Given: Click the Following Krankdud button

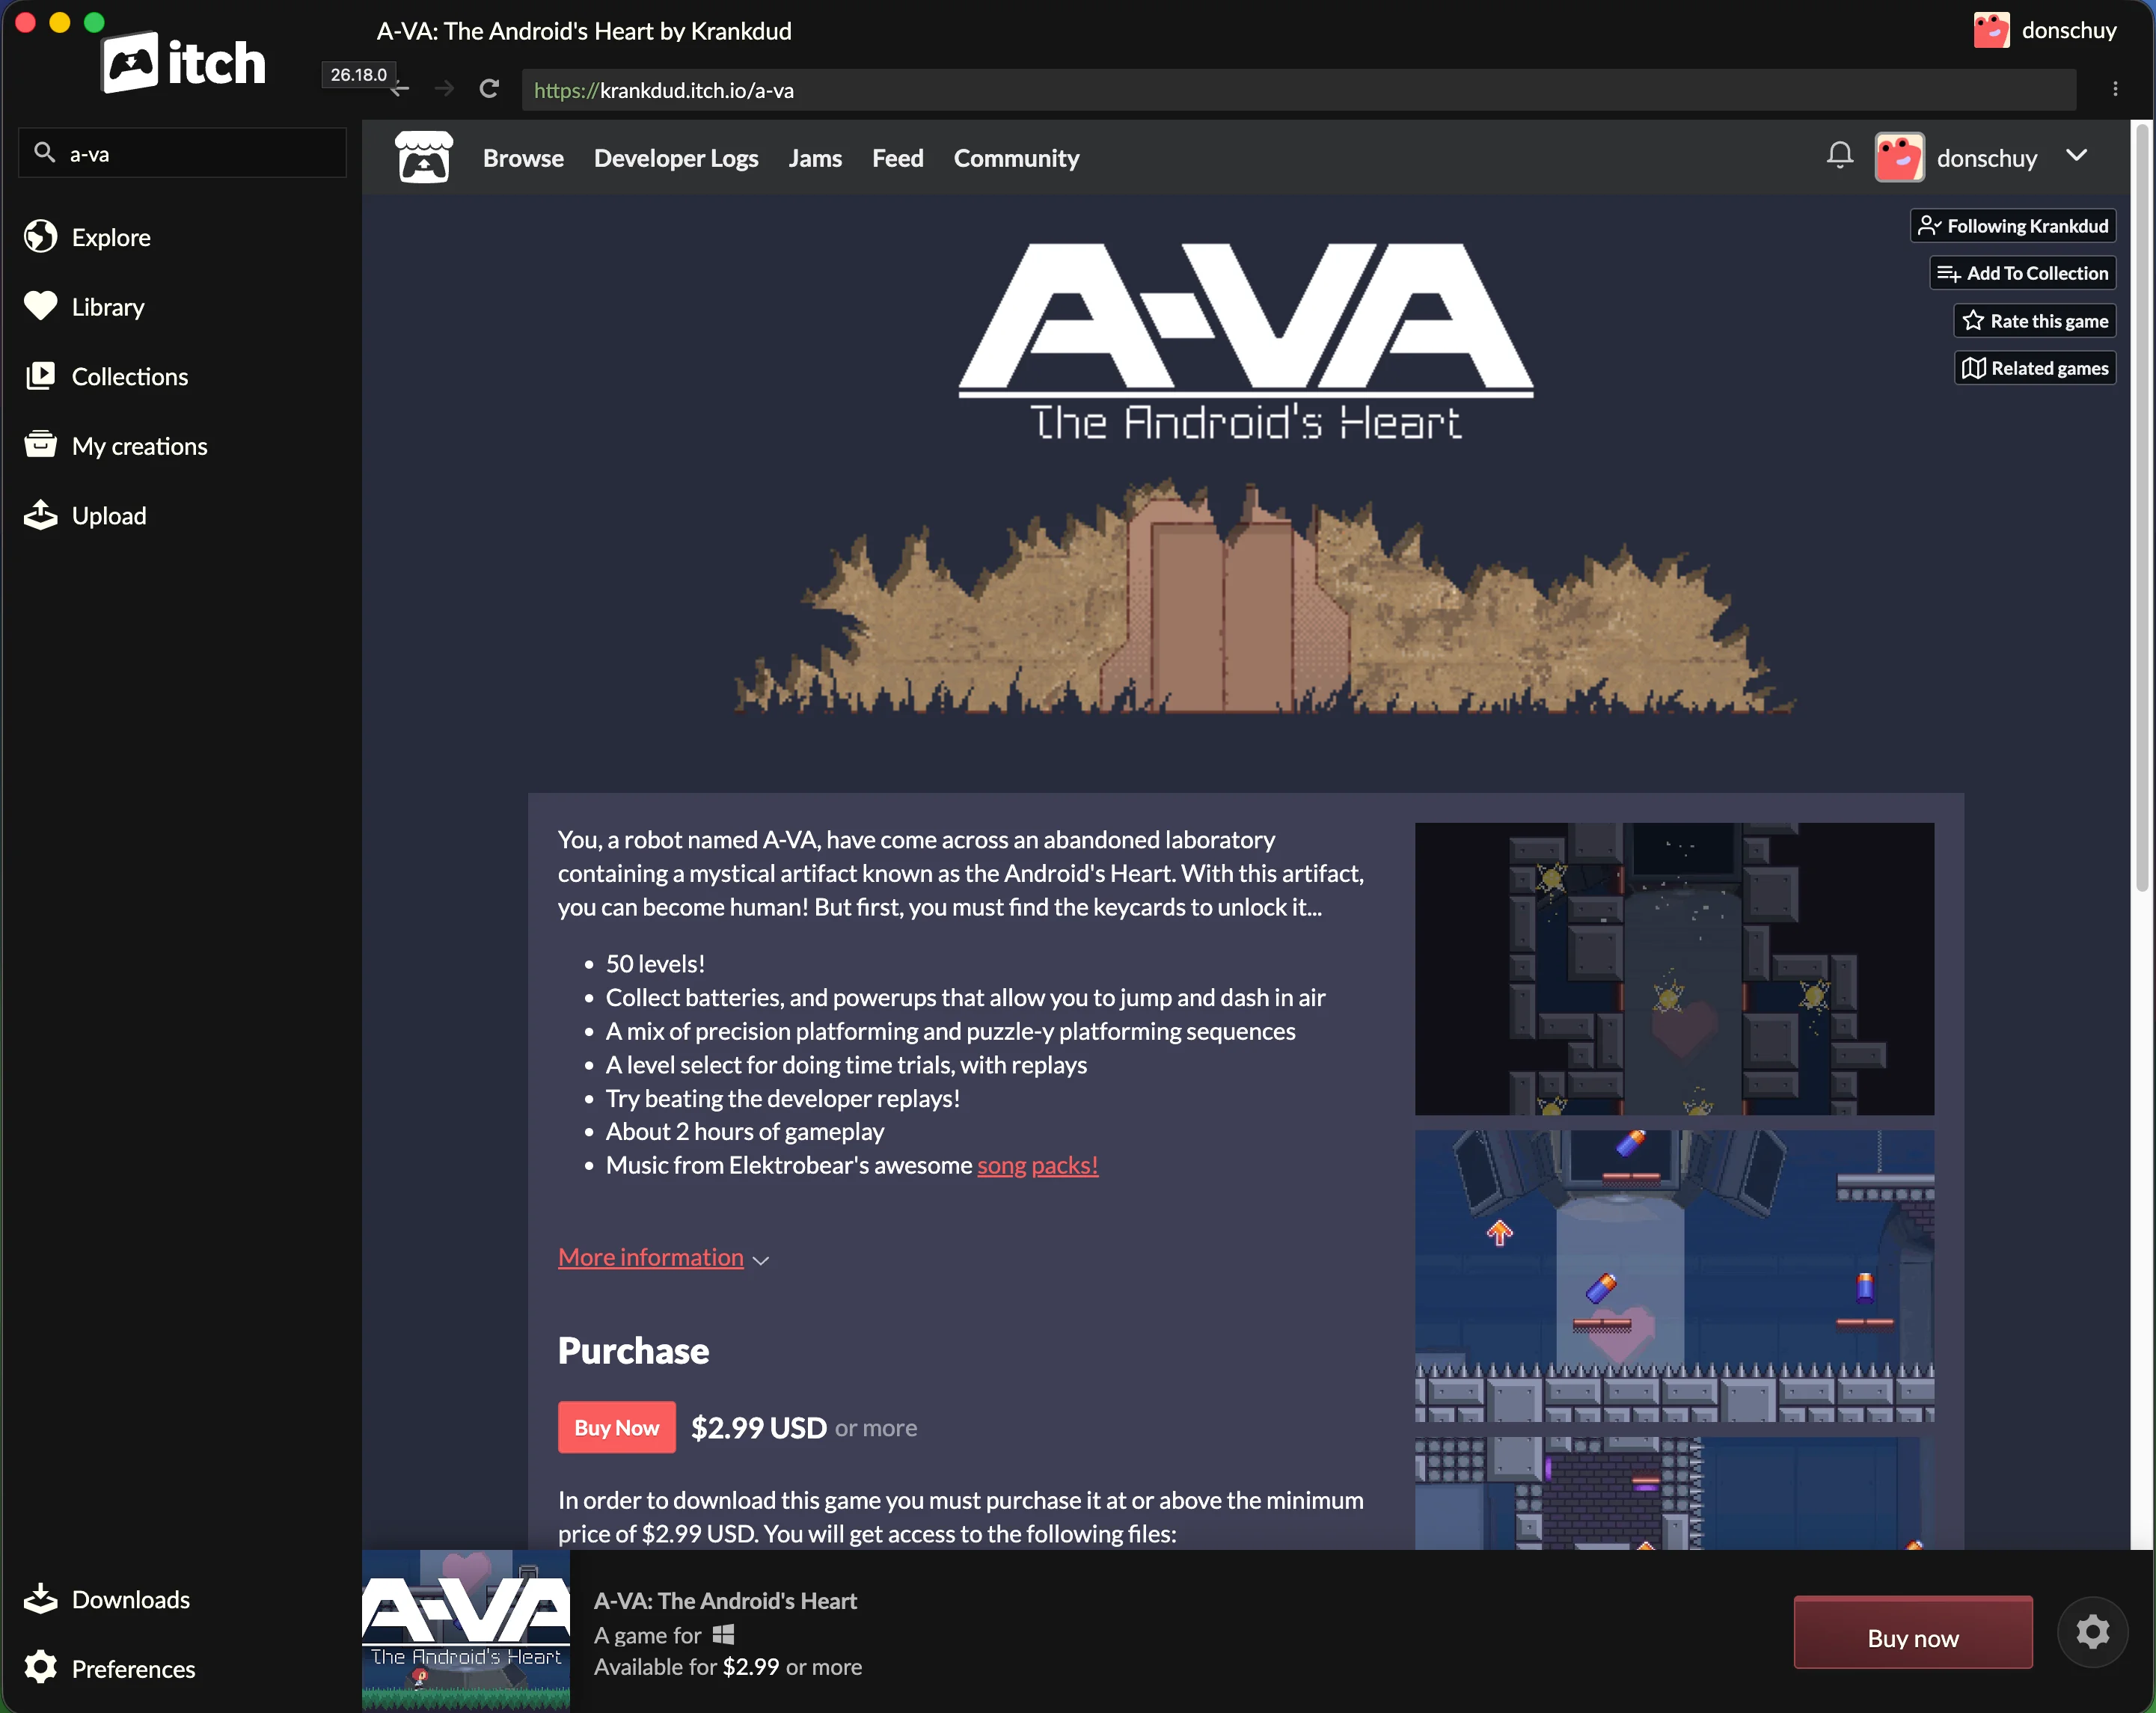Looking at the screenshot, I should [2013, 226].
